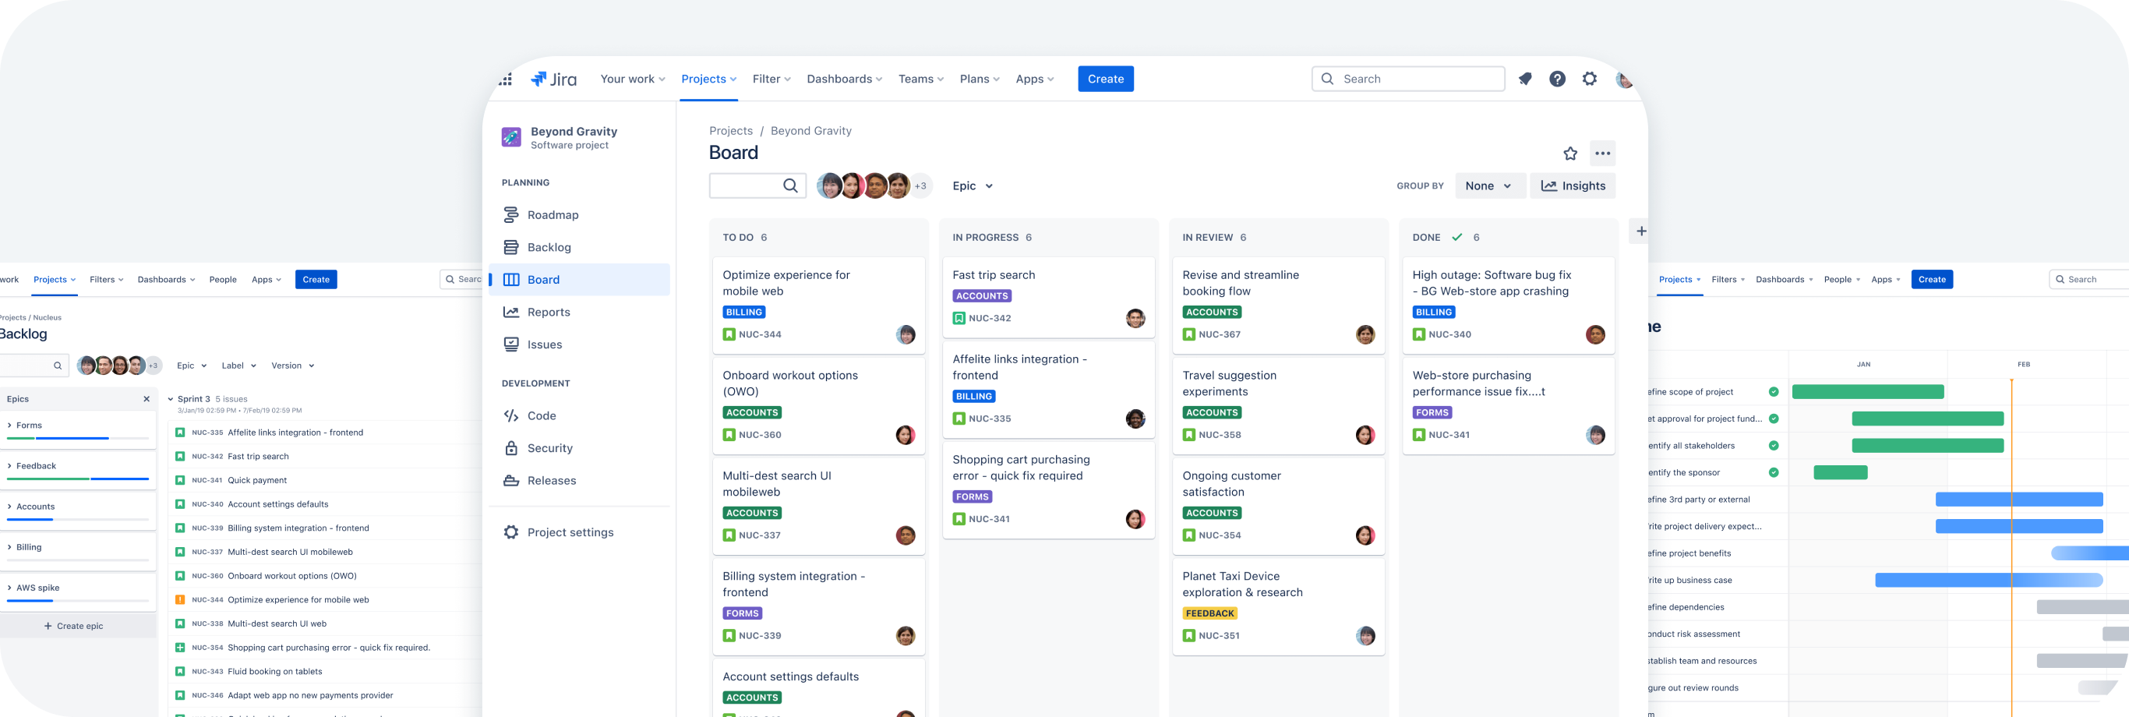Open settings gear icon in top bar
Screen dimensions: 2129x717
pyautogui.click(x=1589, y=79)
